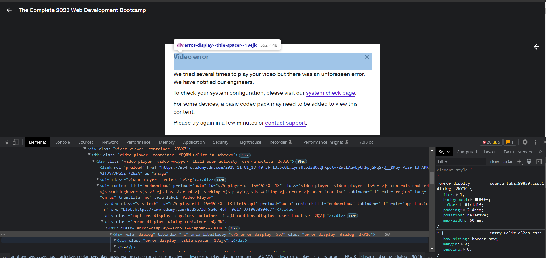
Task: Select breadcrumb div.error-display--scroll-wrapper---HCUB
Action: click(x=317, y=256)
